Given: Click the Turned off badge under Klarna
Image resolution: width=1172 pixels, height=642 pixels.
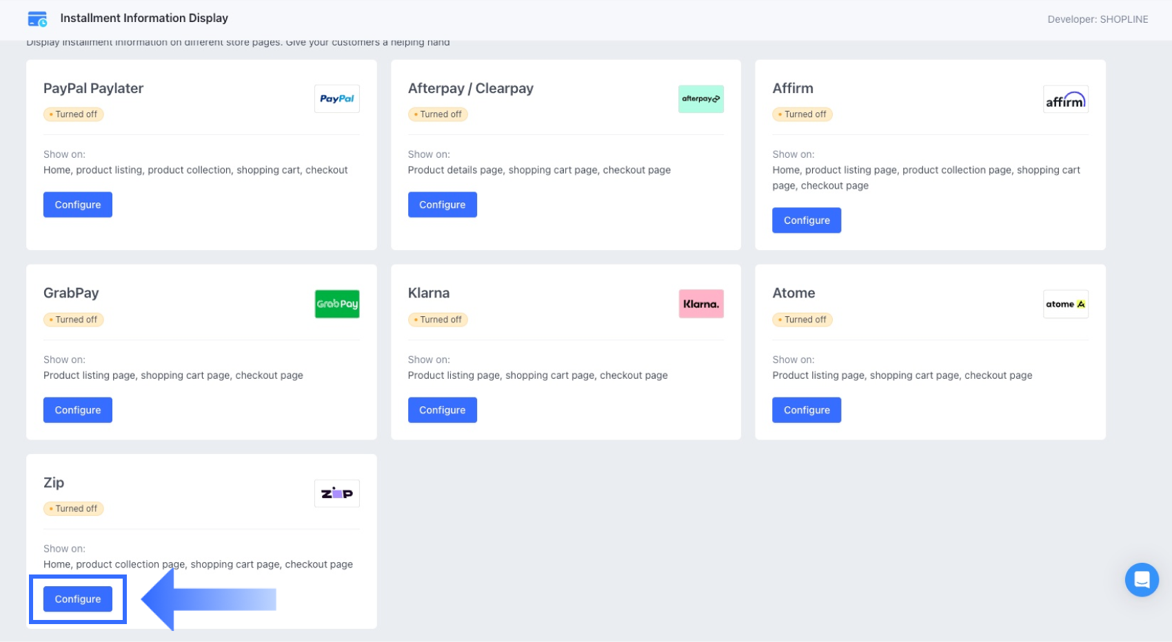Looking at the screenshot, I should click(x=438, y=320).
